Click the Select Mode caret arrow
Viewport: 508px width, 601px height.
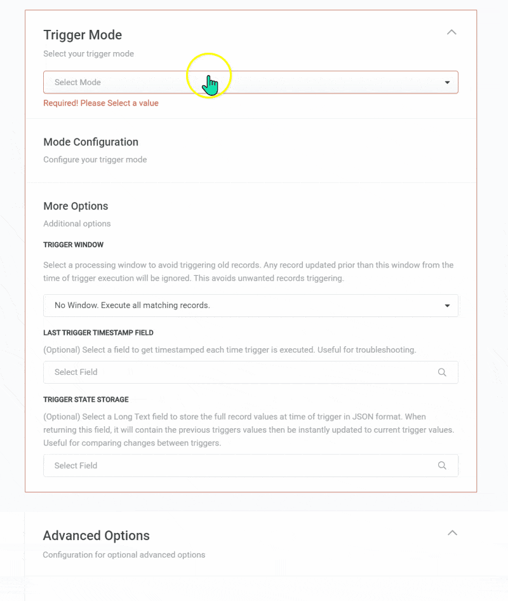[x=447, y=83]
